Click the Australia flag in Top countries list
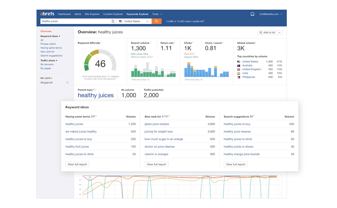337x208 pixels. coord(239,65)
